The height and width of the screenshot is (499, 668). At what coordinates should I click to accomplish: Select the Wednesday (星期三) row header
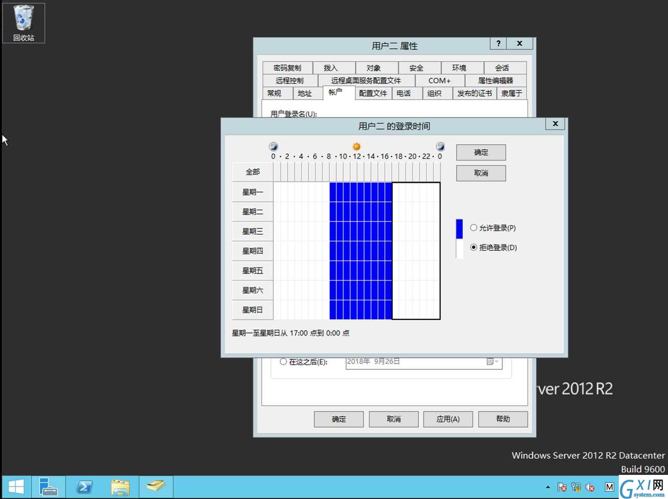pos(253,231)
